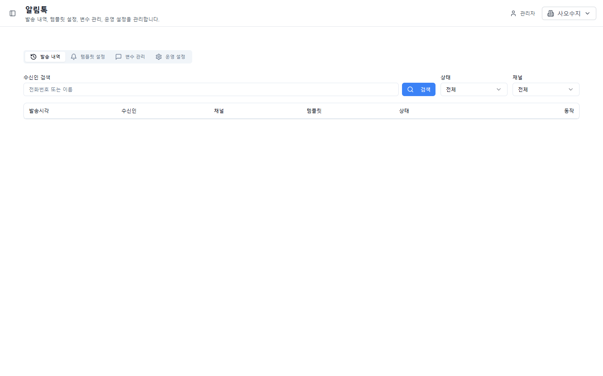Click the 검색 search button
Viewport: 603px width, 376px height.
pos(419,89)
